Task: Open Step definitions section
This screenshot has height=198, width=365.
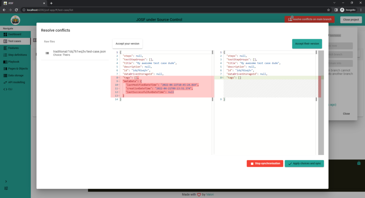Action: [17, 55]
